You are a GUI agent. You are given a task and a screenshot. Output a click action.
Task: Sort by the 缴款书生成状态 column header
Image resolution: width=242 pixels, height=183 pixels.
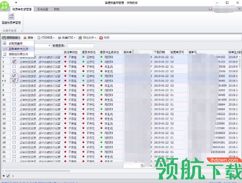tap(111, 52)
